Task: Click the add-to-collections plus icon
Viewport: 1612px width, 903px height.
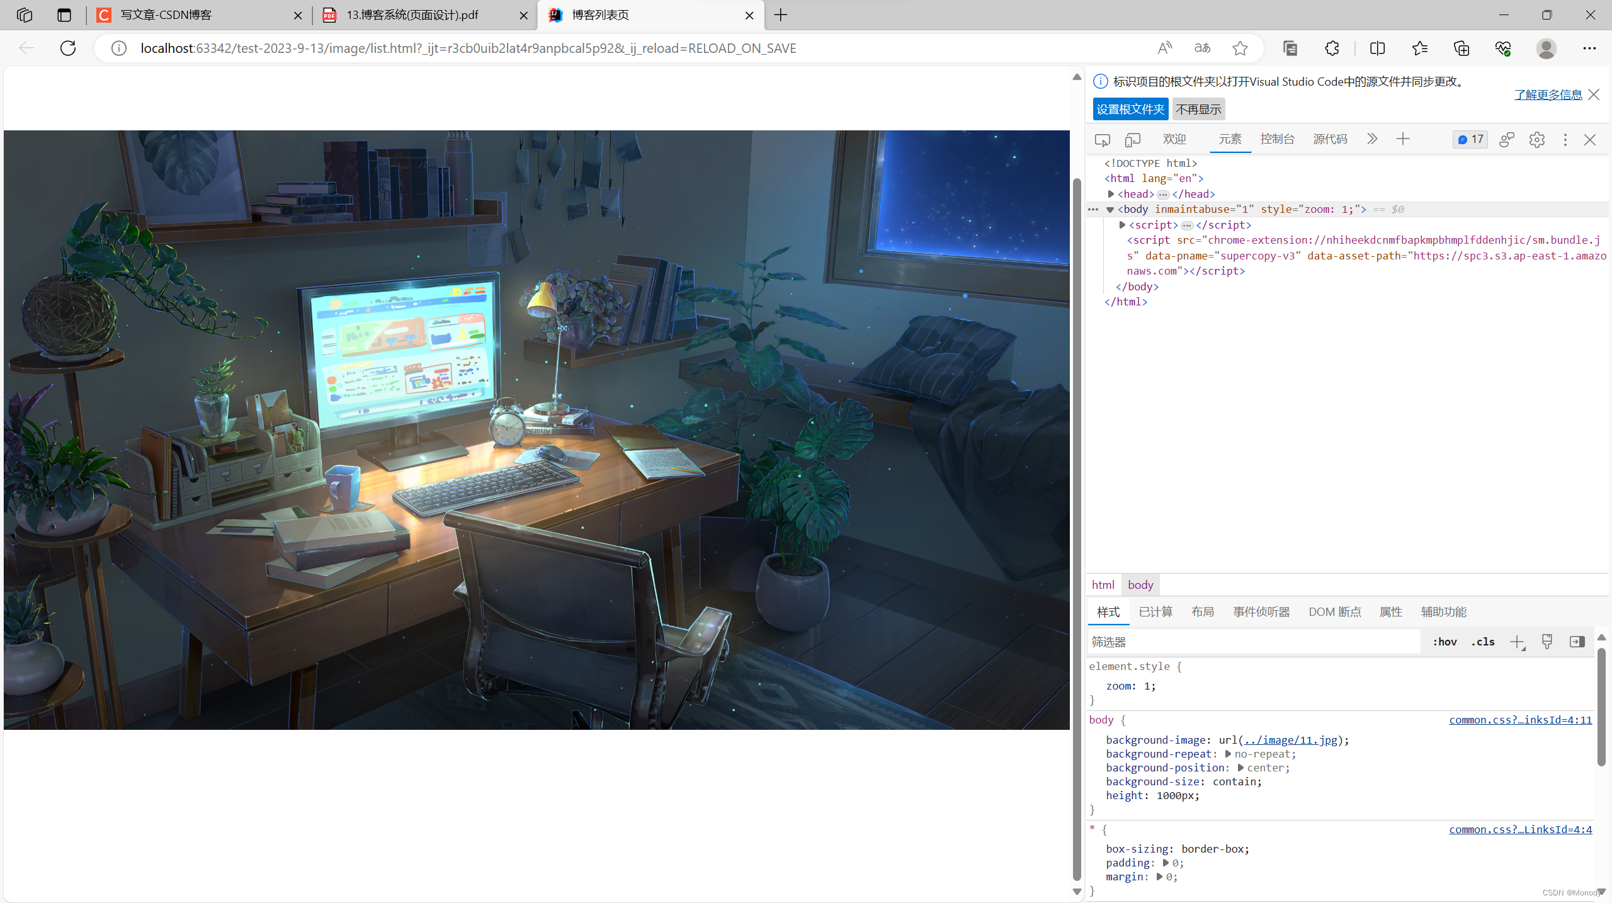Action: point(1462,48)
